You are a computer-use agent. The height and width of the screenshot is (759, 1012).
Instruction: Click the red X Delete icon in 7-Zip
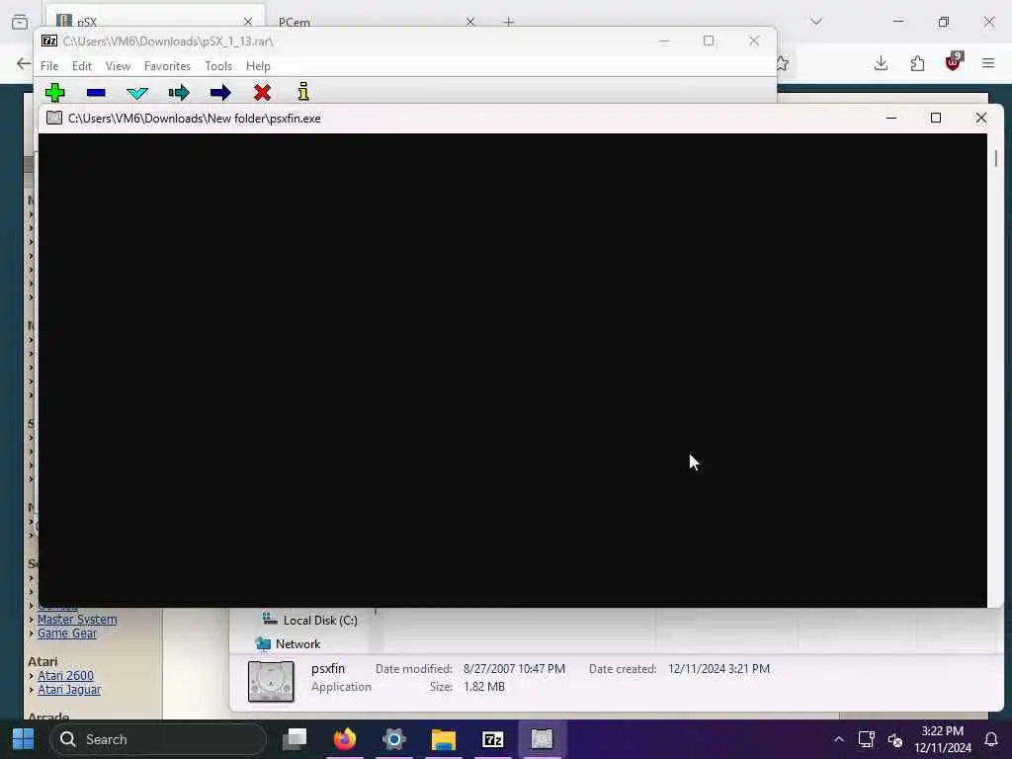(x=262, y=93)
